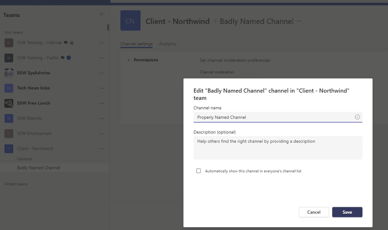
Task: Click the Client - Northwind CN avatar in header
Action: 130,21
